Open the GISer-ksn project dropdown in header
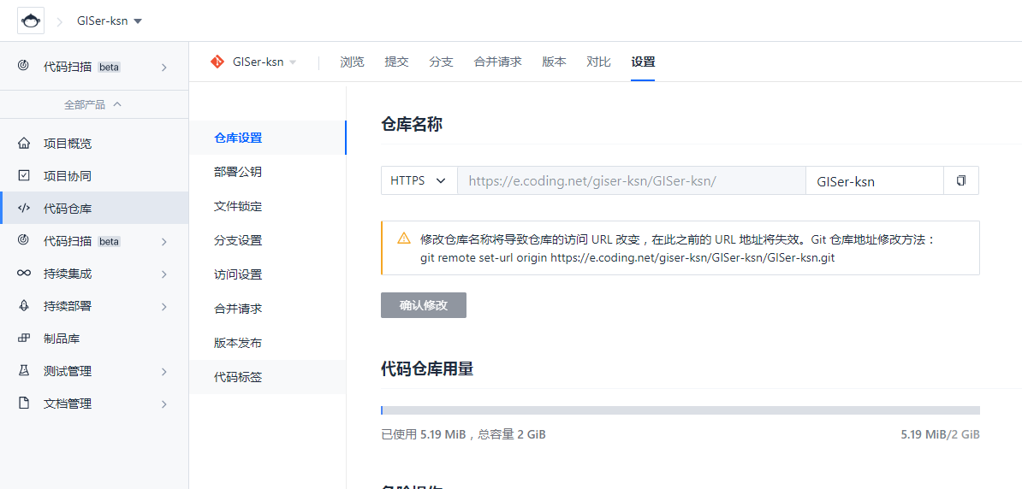Image resolution: width=1022 pixels, height=489 pixels. [110, 21]
